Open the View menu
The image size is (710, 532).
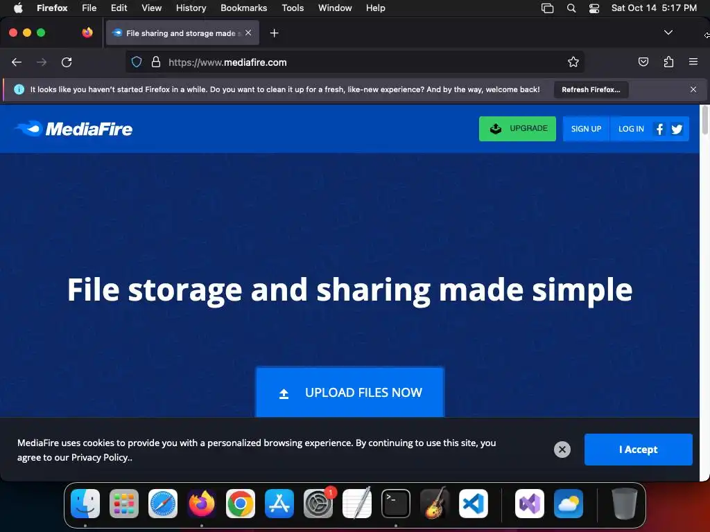click(x=151, y=8)
